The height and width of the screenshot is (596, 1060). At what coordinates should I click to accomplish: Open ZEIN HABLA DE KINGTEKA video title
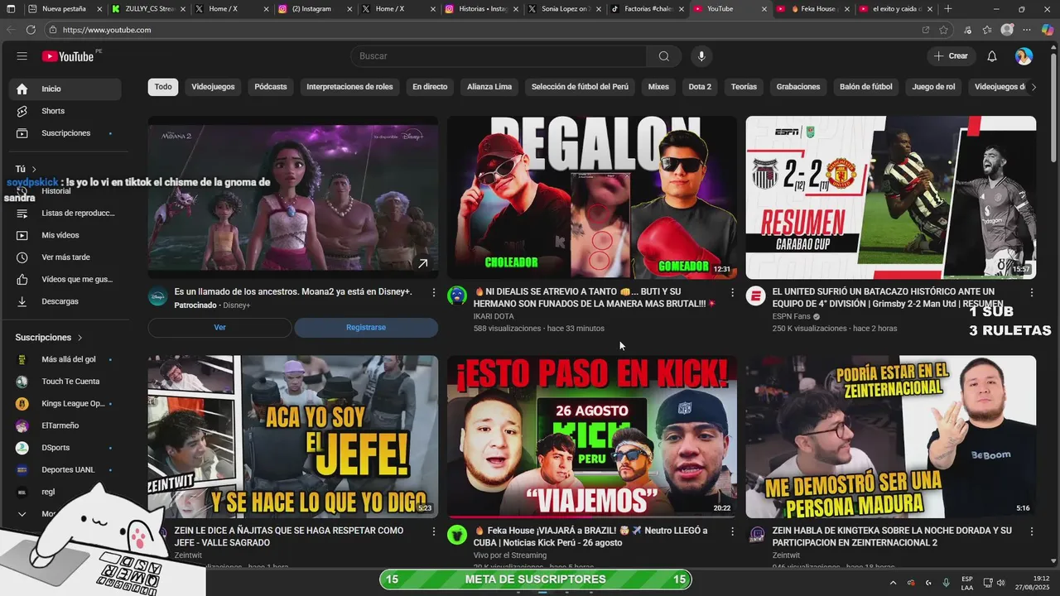point(892,536)
